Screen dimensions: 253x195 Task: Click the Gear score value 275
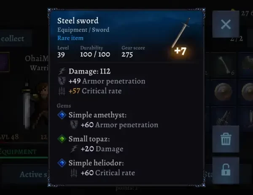click(x=127, y=54)
